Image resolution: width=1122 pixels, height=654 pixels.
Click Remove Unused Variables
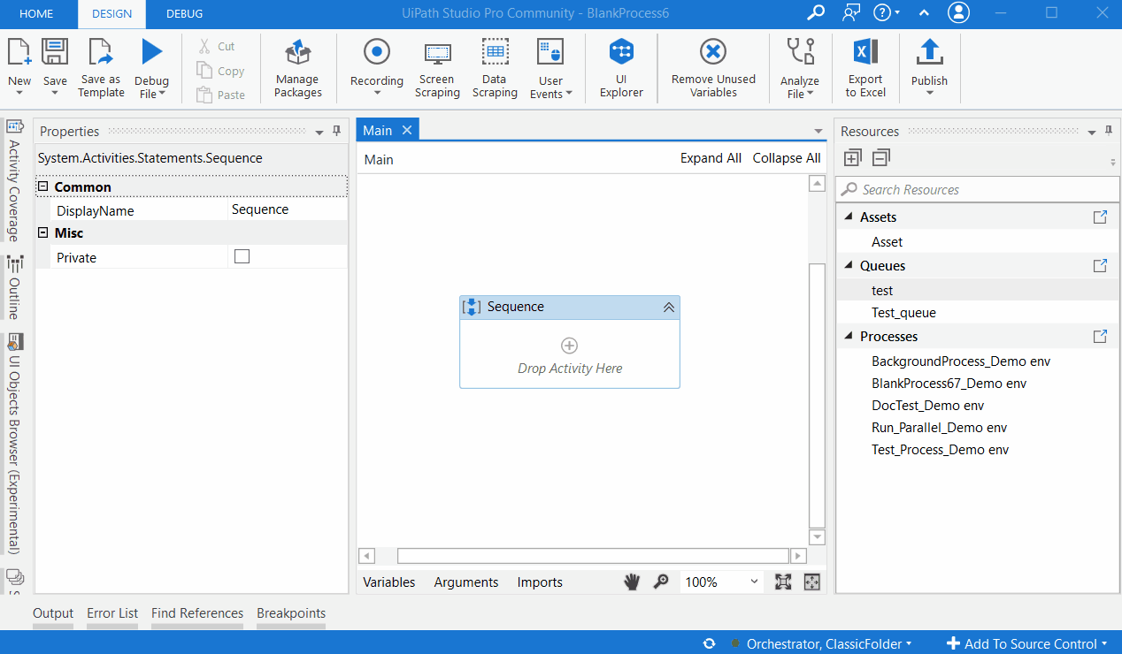pyautogui.click(x=713, y=68)
